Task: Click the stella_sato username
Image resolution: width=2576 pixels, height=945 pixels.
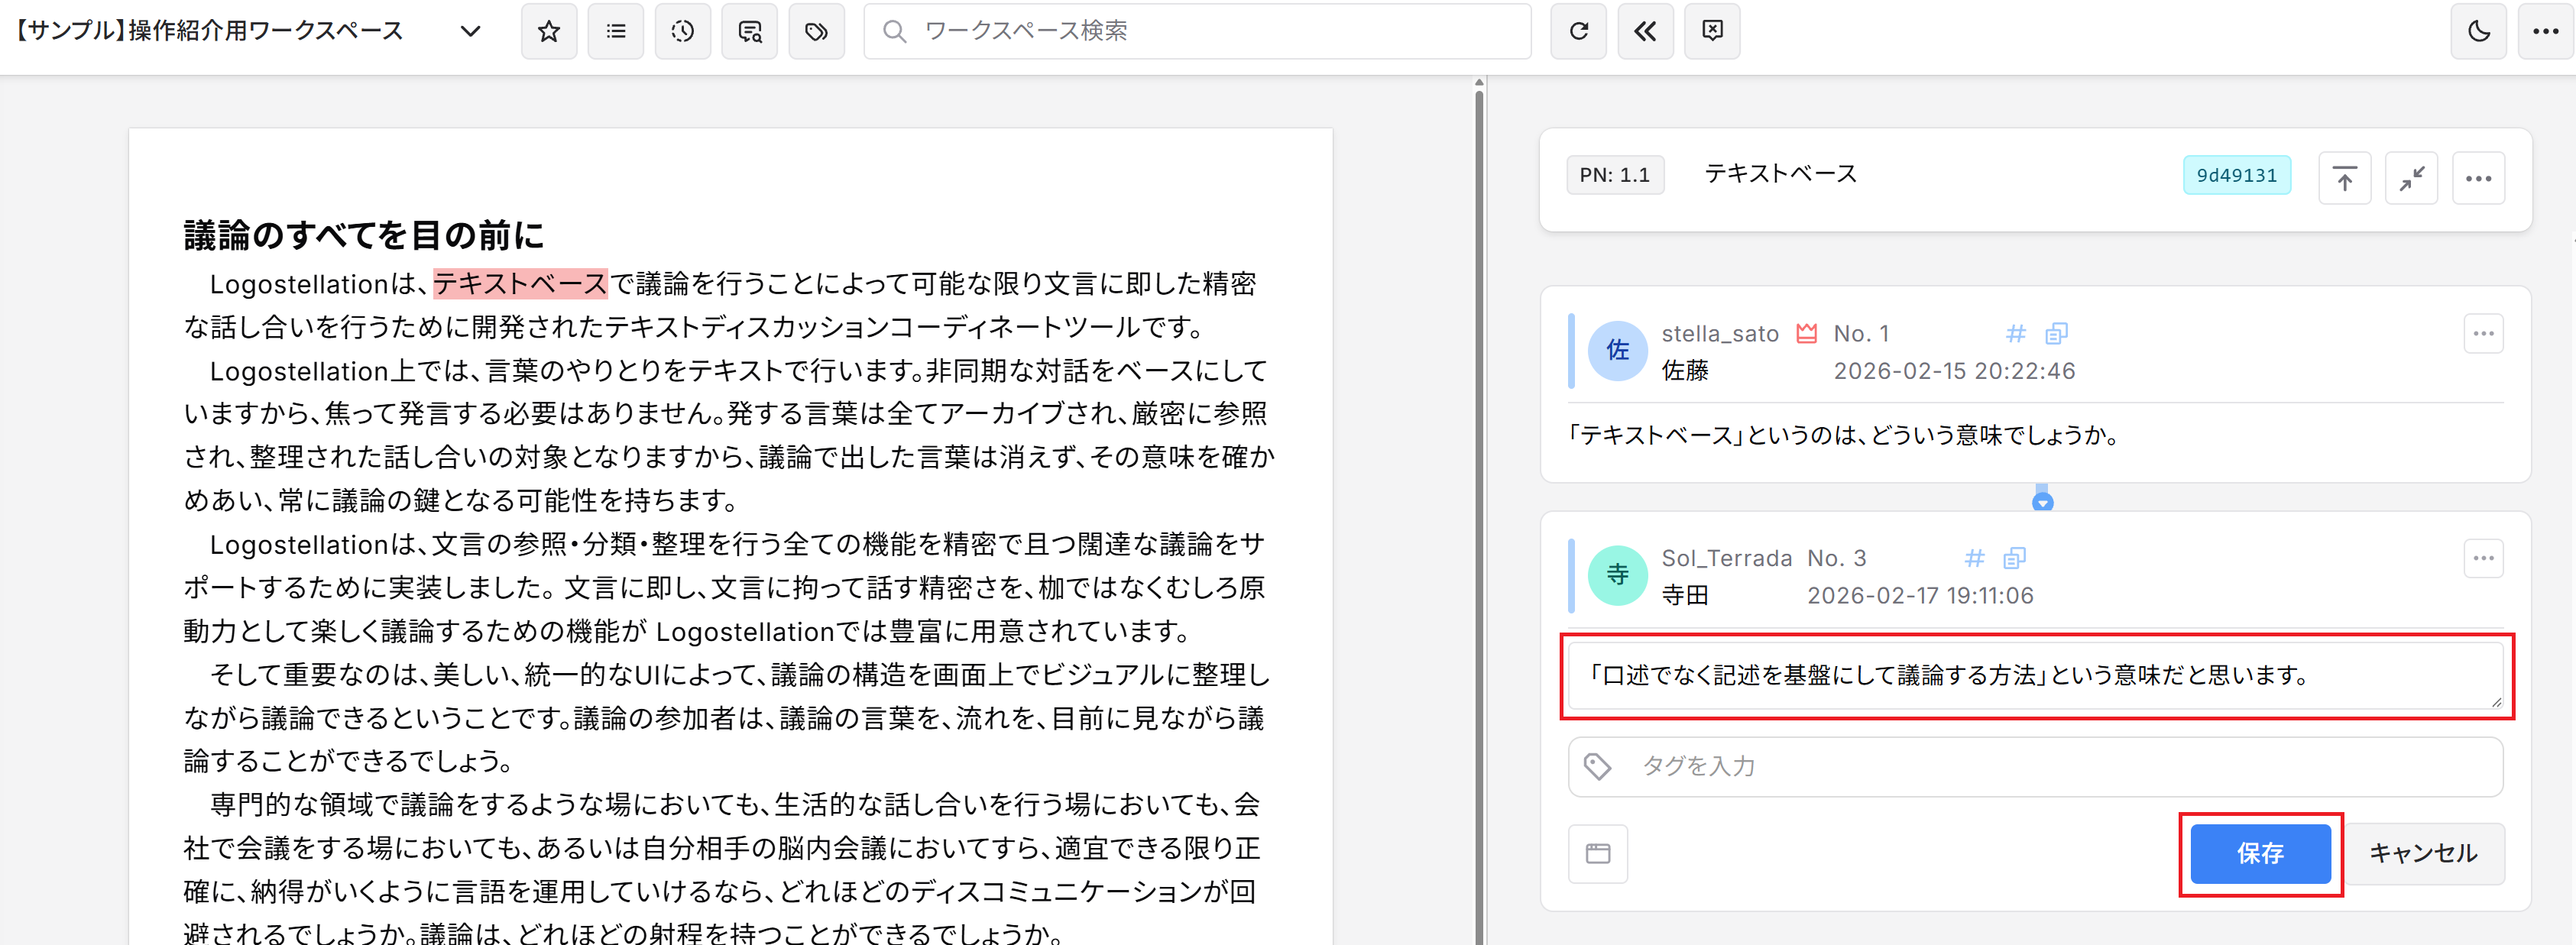Action: coord(1720,334)
